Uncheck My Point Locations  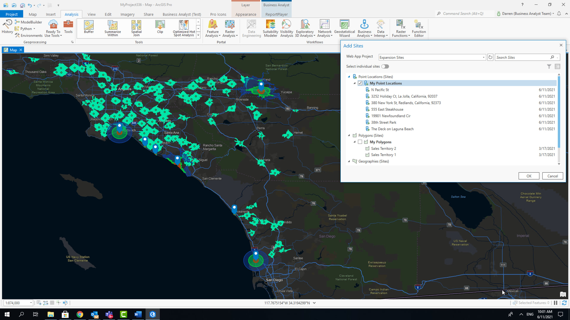point(360,83)
